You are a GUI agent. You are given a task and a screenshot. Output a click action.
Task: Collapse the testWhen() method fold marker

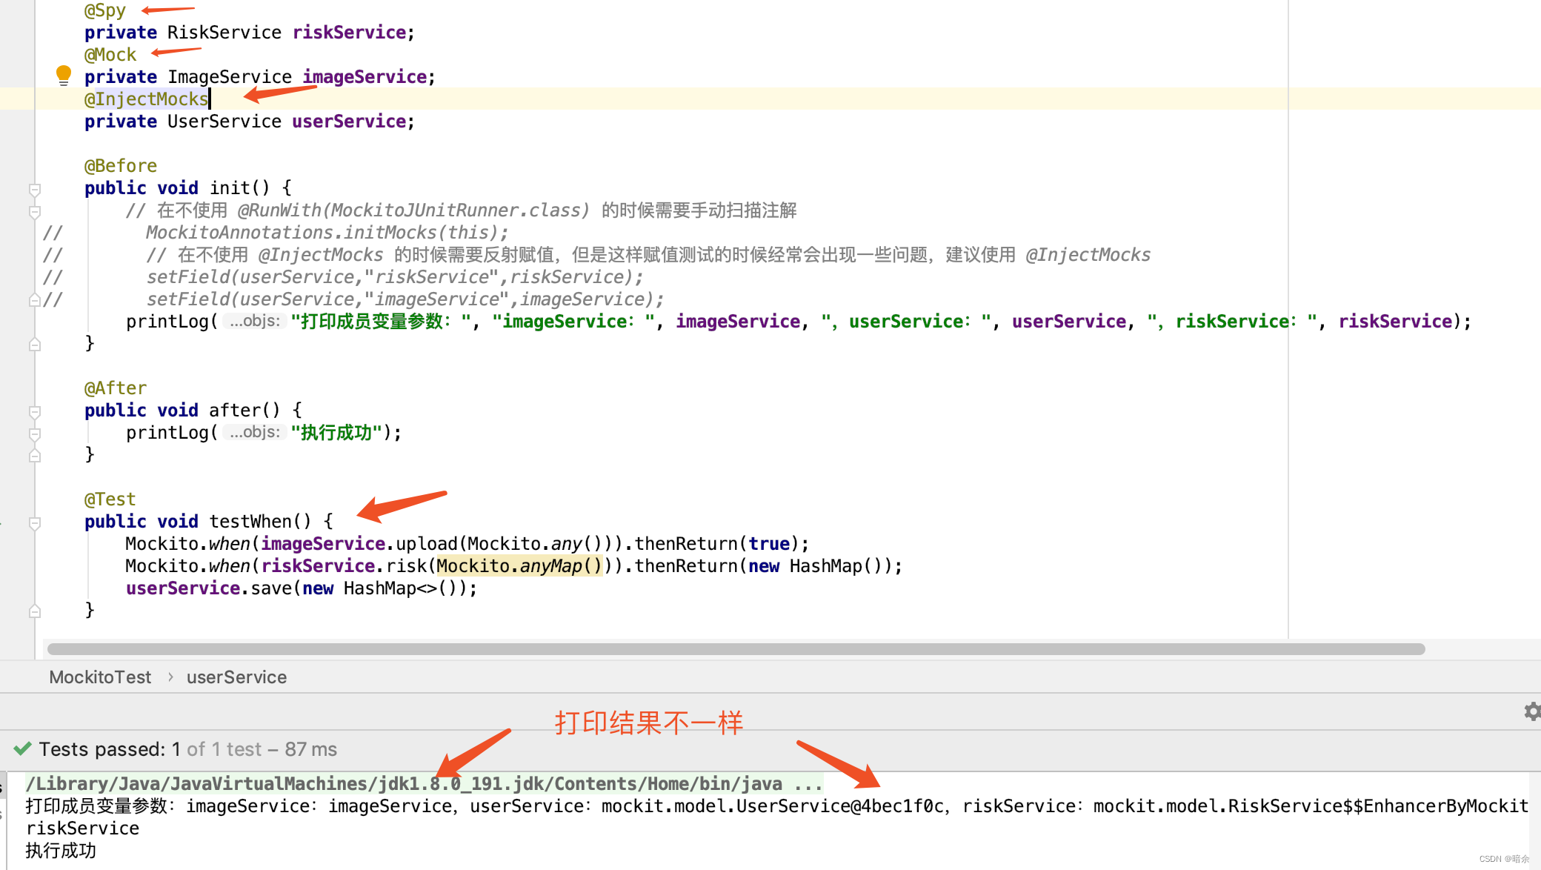35,522
